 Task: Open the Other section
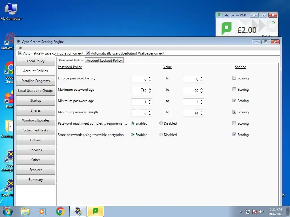36,160
